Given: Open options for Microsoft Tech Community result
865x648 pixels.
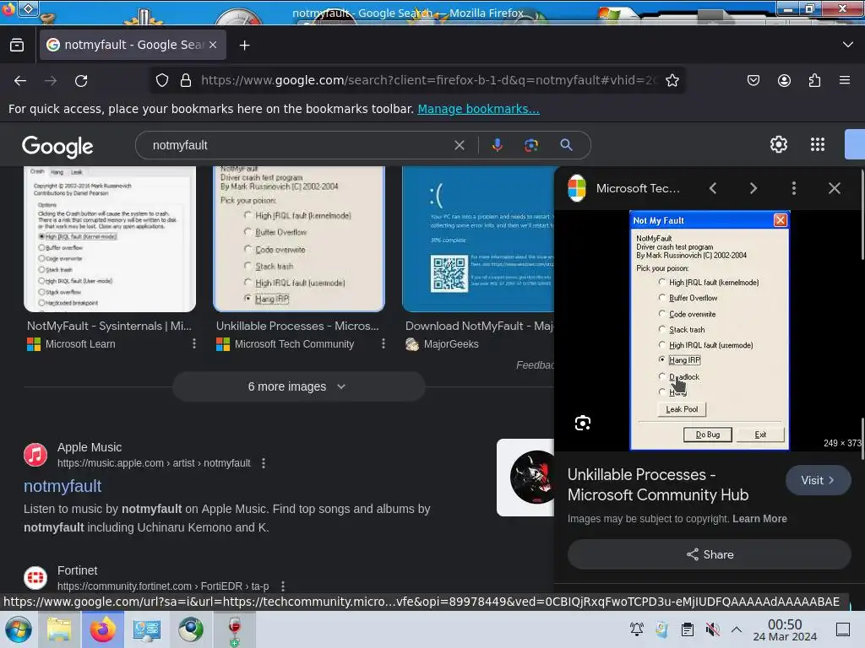Looking at the screenshot, I should click(x=384, y=344).
